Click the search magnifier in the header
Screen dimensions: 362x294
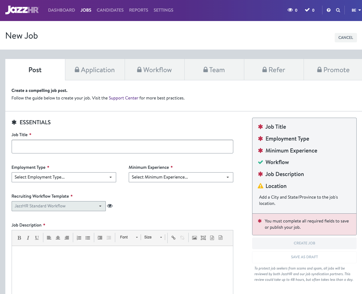pyautogui.click(x=338, y=10)
